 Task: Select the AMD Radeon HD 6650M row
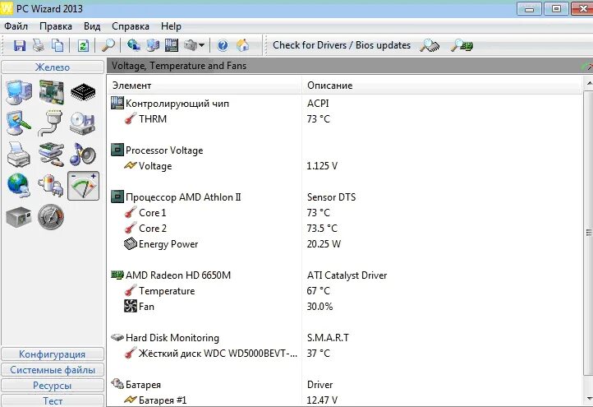345,275
